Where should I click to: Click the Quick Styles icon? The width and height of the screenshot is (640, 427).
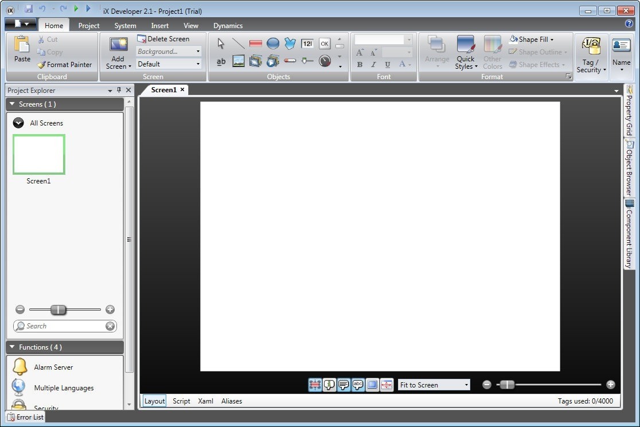coord(466,45)
